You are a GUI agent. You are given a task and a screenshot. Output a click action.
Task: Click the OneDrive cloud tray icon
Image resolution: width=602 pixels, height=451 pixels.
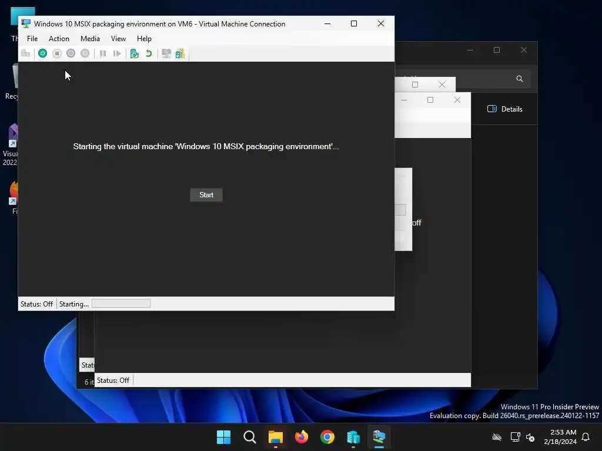497,437
